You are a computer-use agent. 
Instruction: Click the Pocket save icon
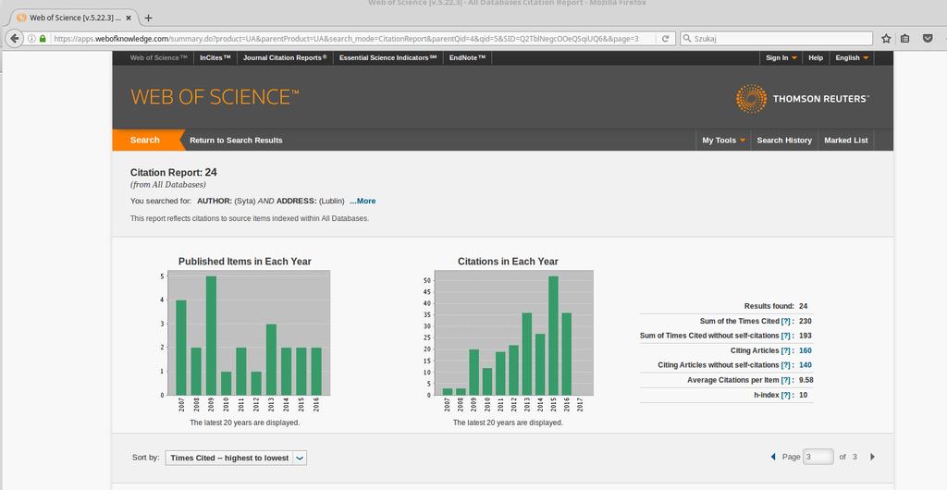pyautogui.click(x=928, y=39)
